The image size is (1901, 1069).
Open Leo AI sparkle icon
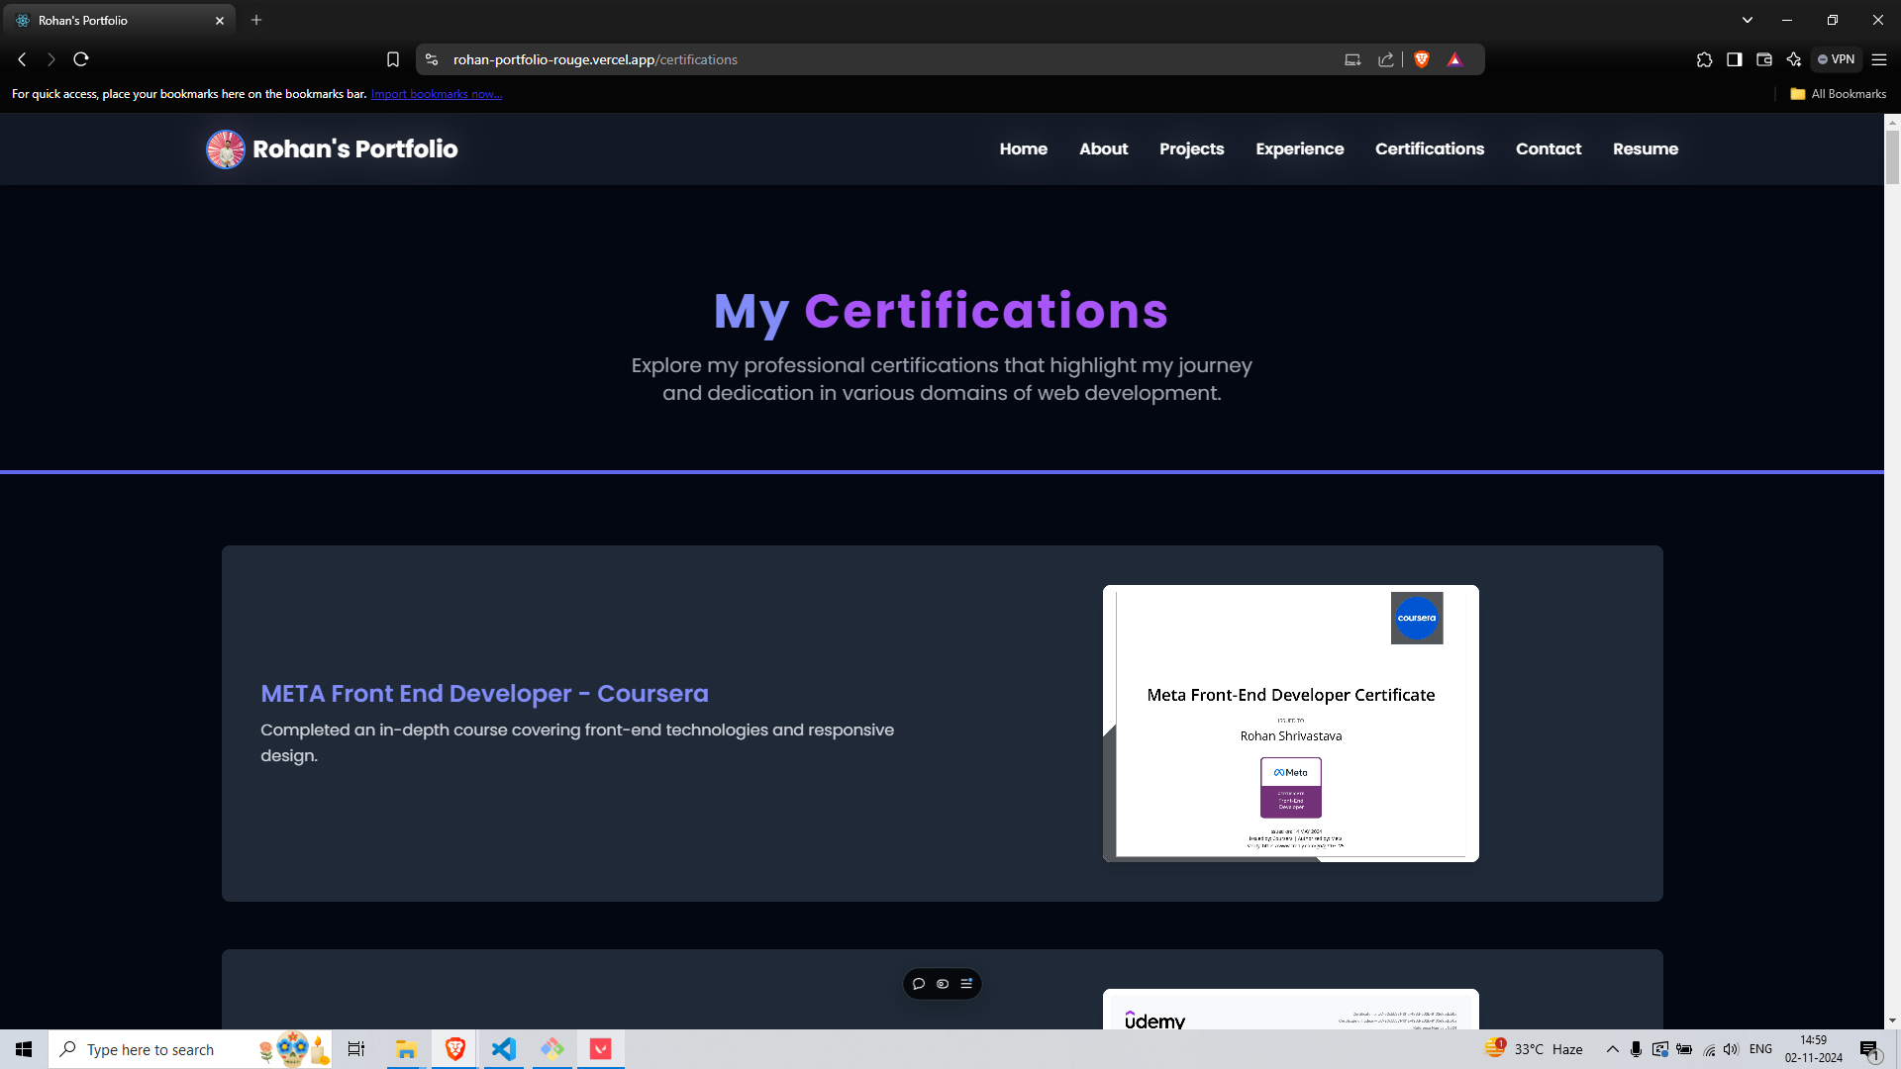coord(1793,59)
